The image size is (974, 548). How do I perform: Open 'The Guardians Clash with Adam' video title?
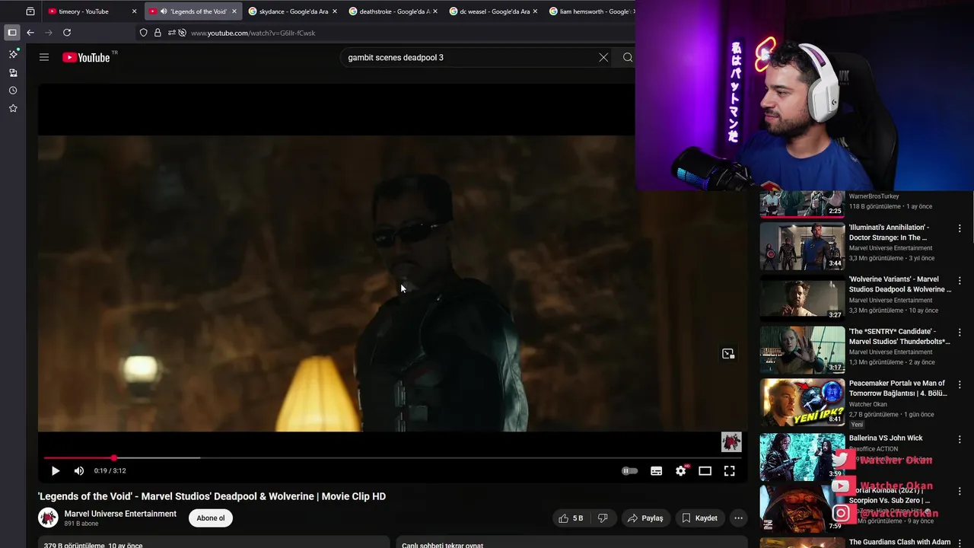(899, 542)
